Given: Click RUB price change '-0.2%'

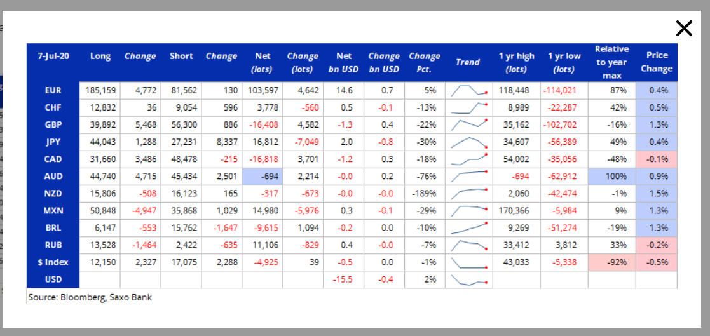Looking at the screenshot, I should click(x=659, y=245).
